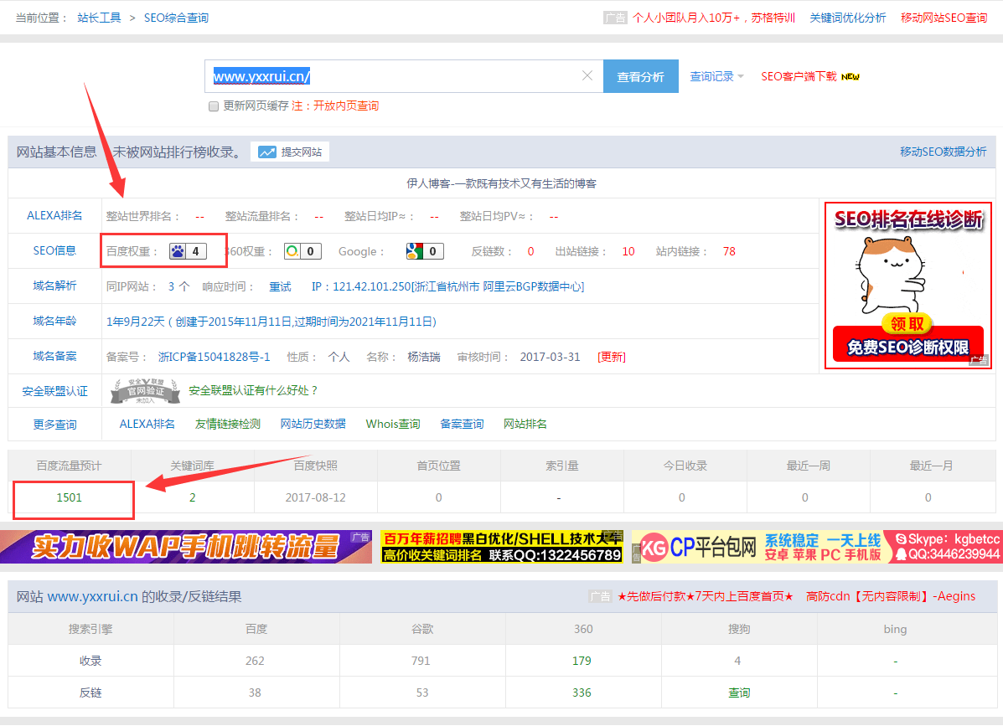Open the Whois查询 link
The image size is (1003, 726).
point(393,424)
